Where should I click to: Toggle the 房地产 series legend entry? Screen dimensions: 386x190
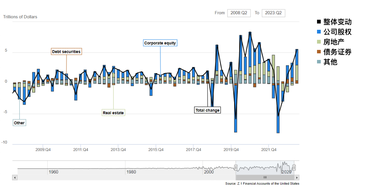click(334, 42)
